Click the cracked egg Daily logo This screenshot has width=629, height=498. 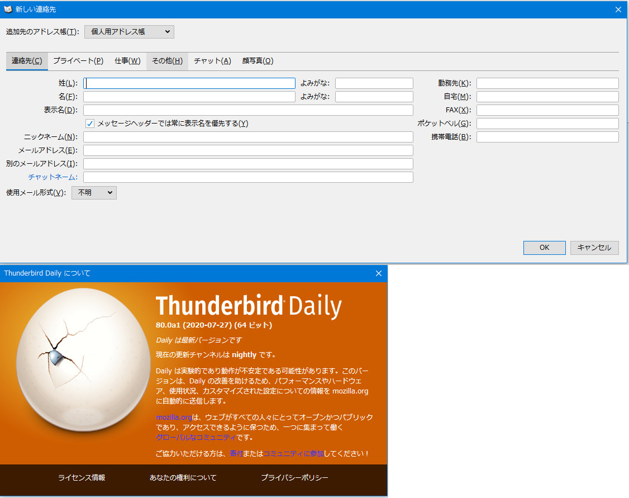coord(83,359)
